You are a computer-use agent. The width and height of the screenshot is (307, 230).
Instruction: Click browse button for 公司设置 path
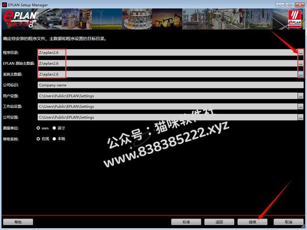301,117
